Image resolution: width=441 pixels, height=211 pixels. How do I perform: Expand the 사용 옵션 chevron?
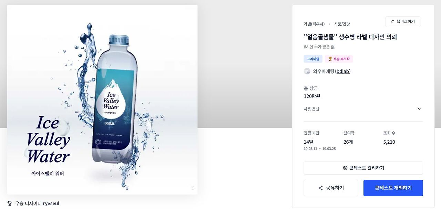tap(419, 109)
